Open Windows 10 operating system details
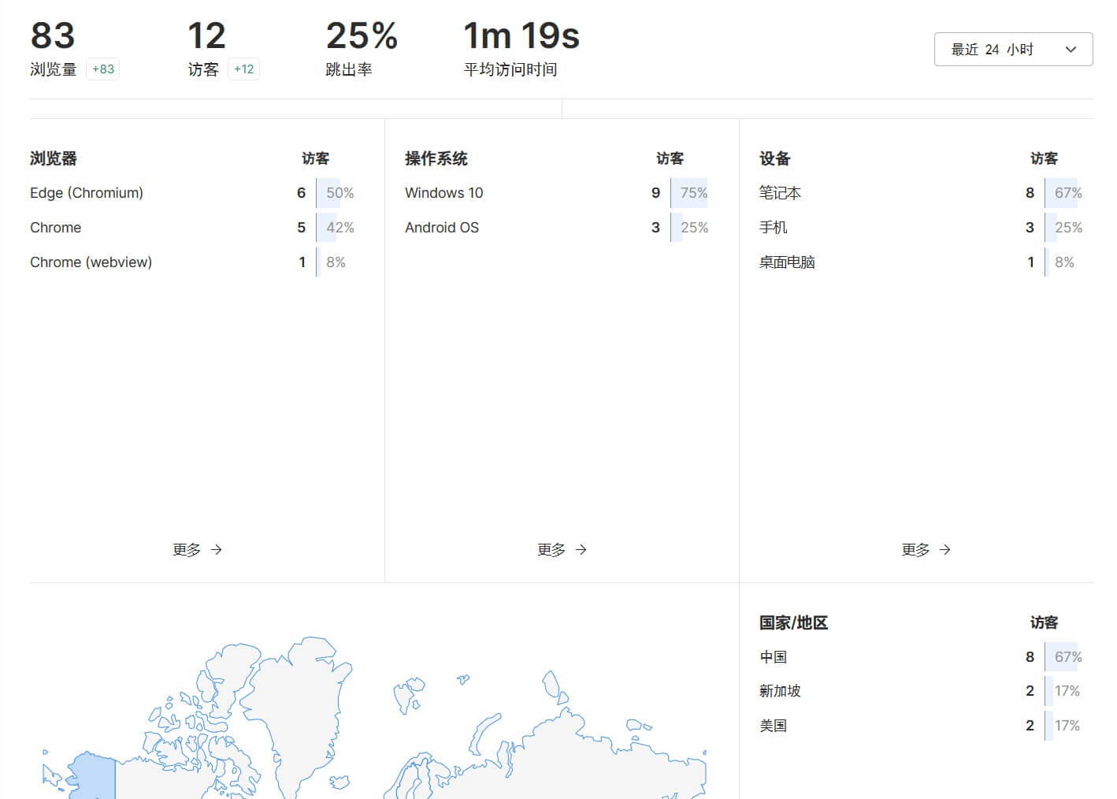The height and width of the screenshot is (799, 1117). [443, 193]
